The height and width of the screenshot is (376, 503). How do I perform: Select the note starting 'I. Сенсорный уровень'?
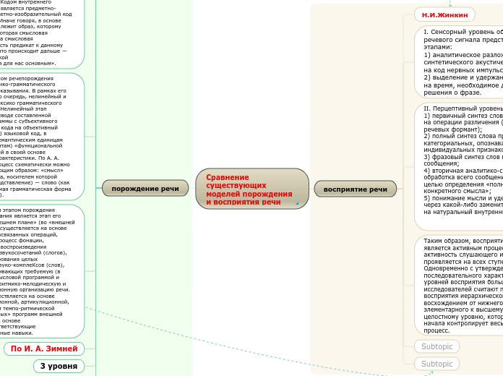(x=459, y=62)
